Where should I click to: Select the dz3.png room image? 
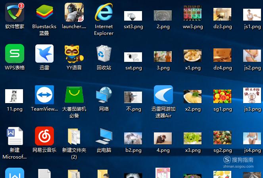tap(222, 14)
